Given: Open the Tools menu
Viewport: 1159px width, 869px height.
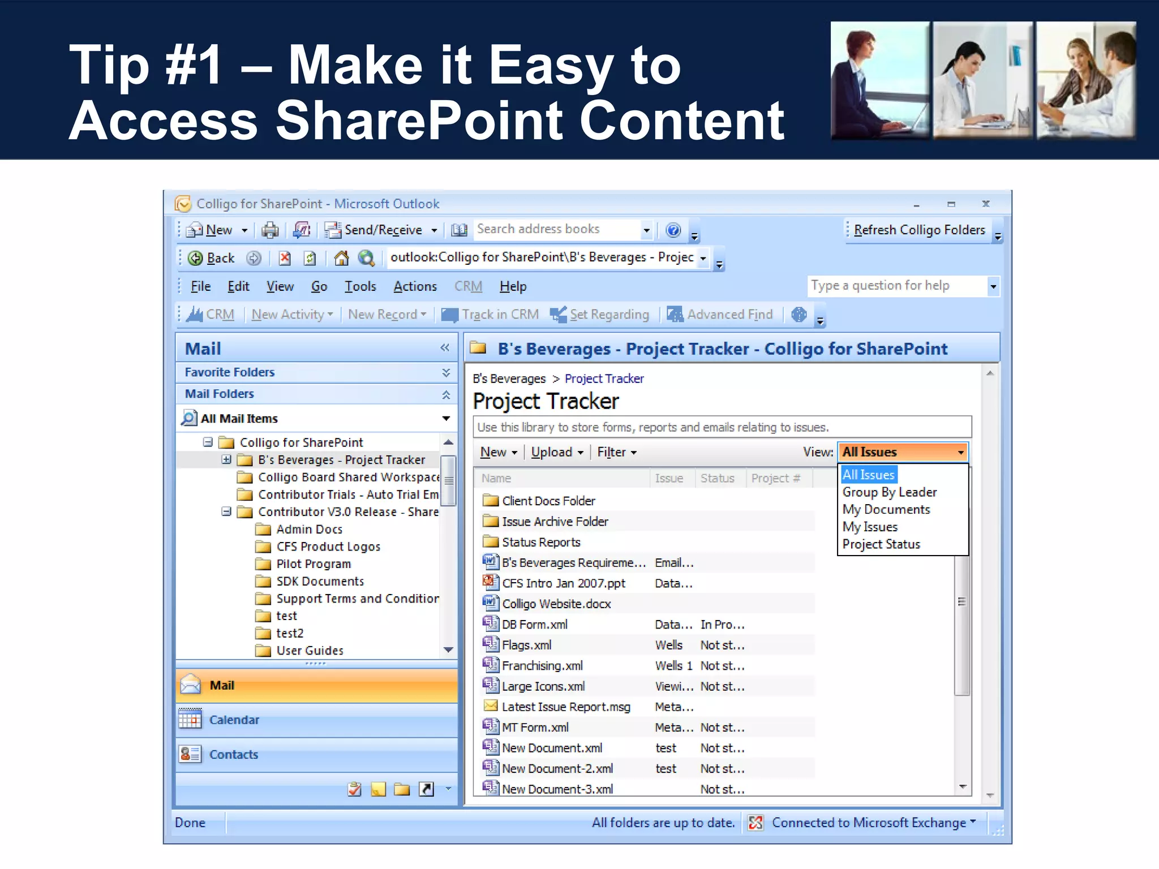Looking at the screenshot, I should pyautogui.click(x=360, y=287).
